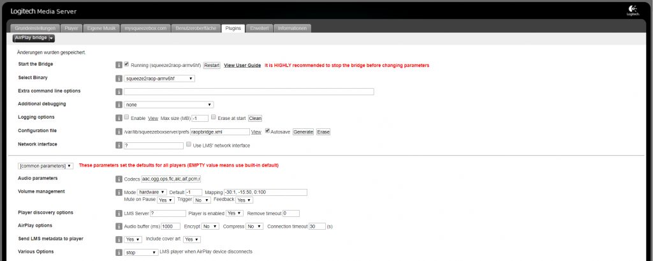The image size is (653, 261).
Task: Toggle Autosave checkbox
Action: pyautogui.click(x=267, y=131)
